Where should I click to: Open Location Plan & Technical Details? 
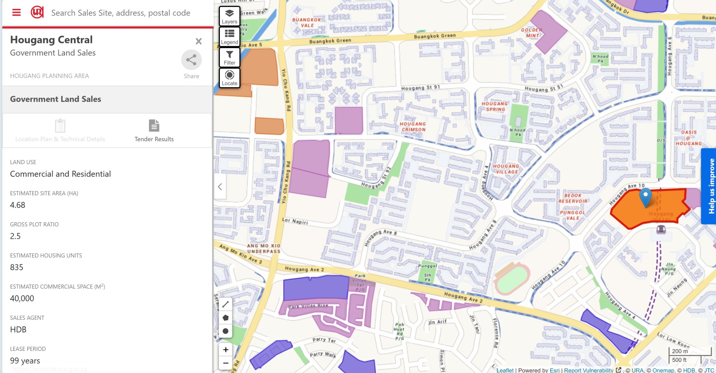pos(60,131)
